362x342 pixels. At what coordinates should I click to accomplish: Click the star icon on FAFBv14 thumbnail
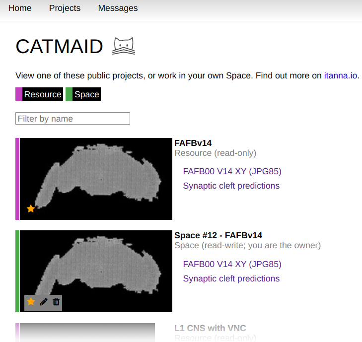pos(31,209)
